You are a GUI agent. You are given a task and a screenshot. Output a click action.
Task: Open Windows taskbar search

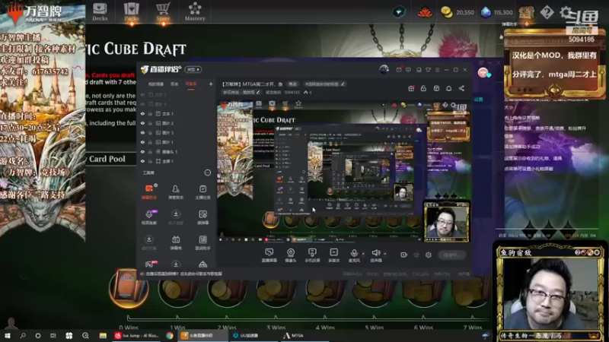point(23,336)
